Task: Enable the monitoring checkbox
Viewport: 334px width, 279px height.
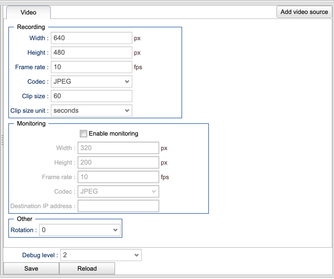Action: tap(83, 134)
